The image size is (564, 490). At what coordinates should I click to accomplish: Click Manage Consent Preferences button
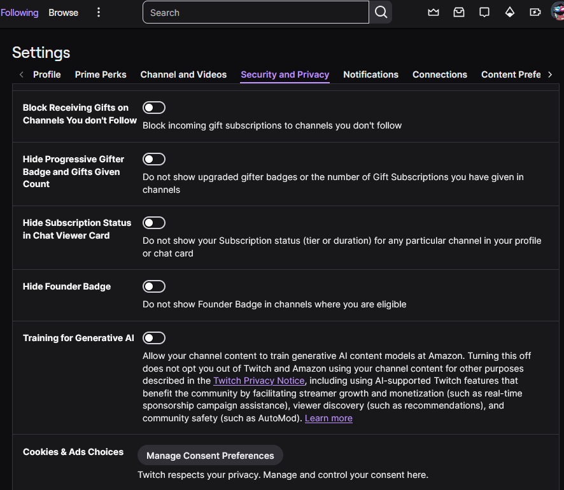point(210,456)
